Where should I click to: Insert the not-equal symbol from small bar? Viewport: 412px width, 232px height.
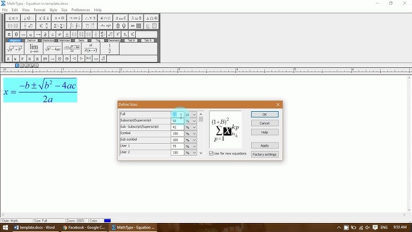(59, 34)
